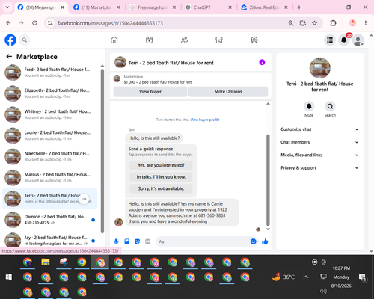Screen dimensions: 374x299
Task: Open File Explorer from the taskbar
Action: pos(46,262)
